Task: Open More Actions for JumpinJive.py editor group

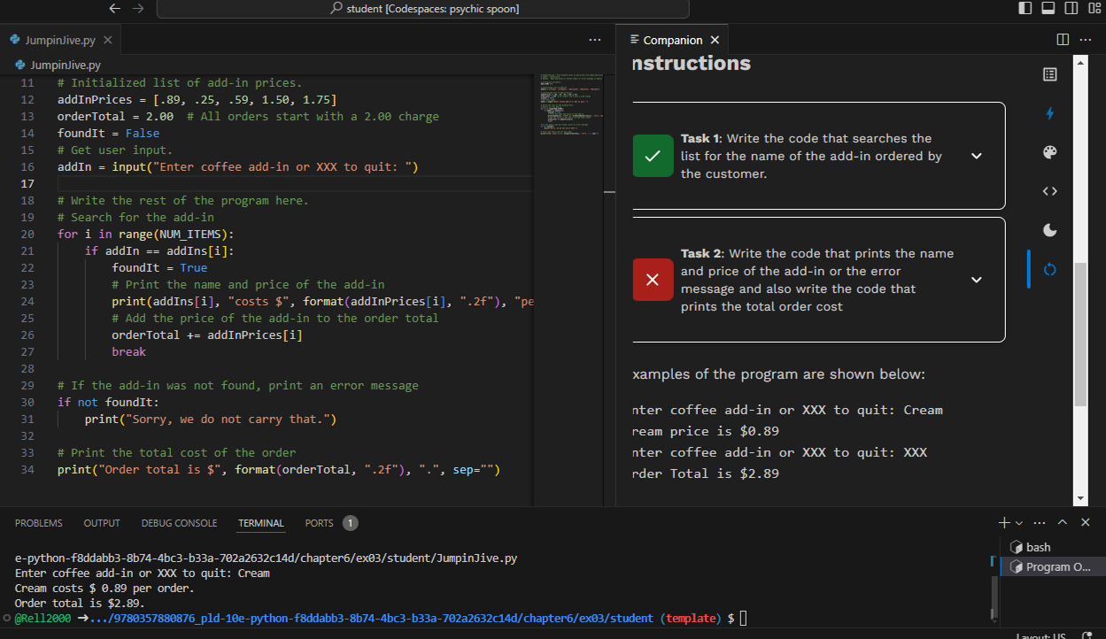Action: tap(594, 40)
